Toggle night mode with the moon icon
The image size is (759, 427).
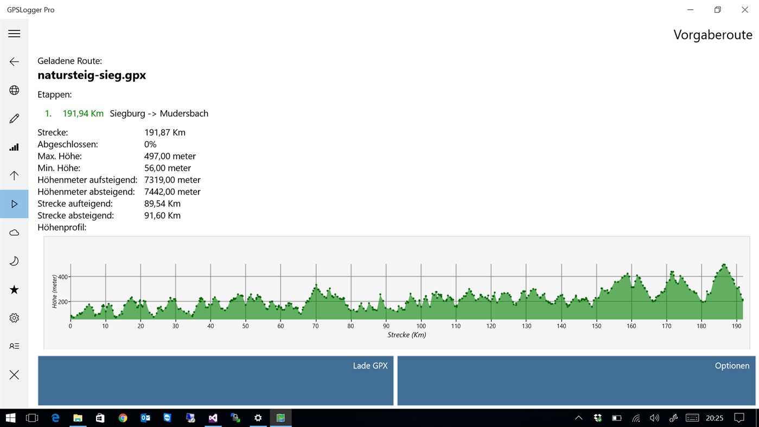click(14, 260)
